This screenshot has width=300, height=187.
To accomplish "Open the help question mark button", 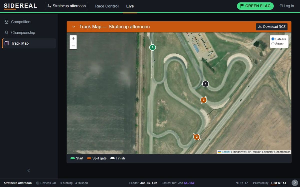I will click(x=294, y=183).
